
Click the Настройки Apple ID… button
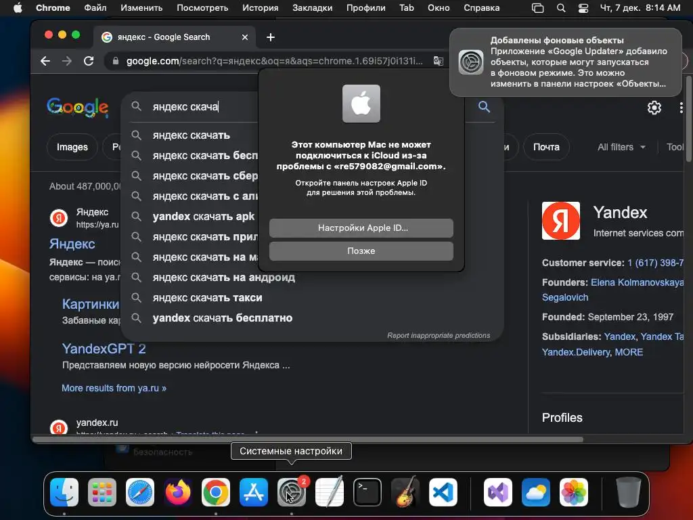click(x=361, y=227)
